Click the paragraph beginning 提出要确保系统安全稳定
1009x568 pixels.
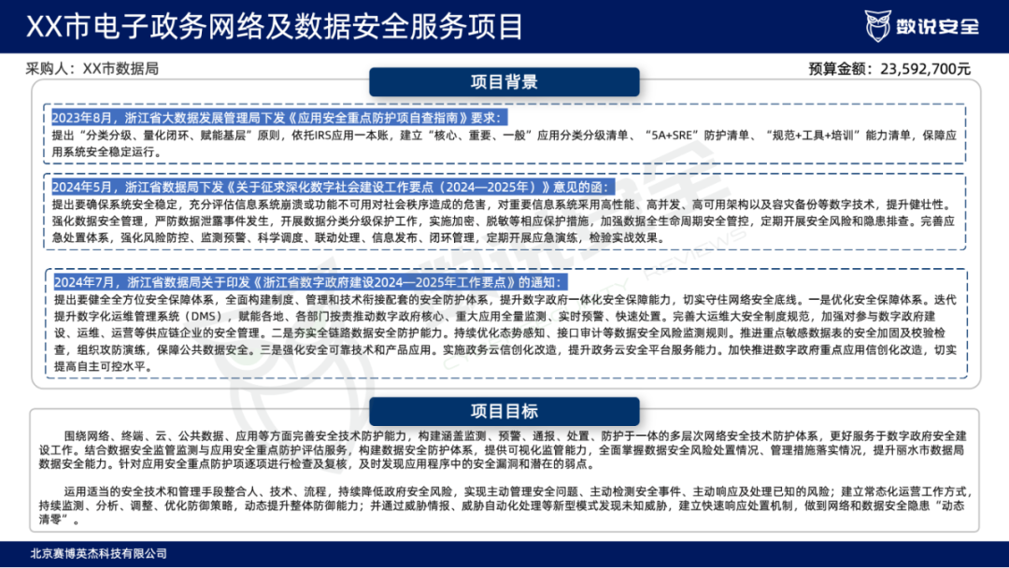[504, 221]
